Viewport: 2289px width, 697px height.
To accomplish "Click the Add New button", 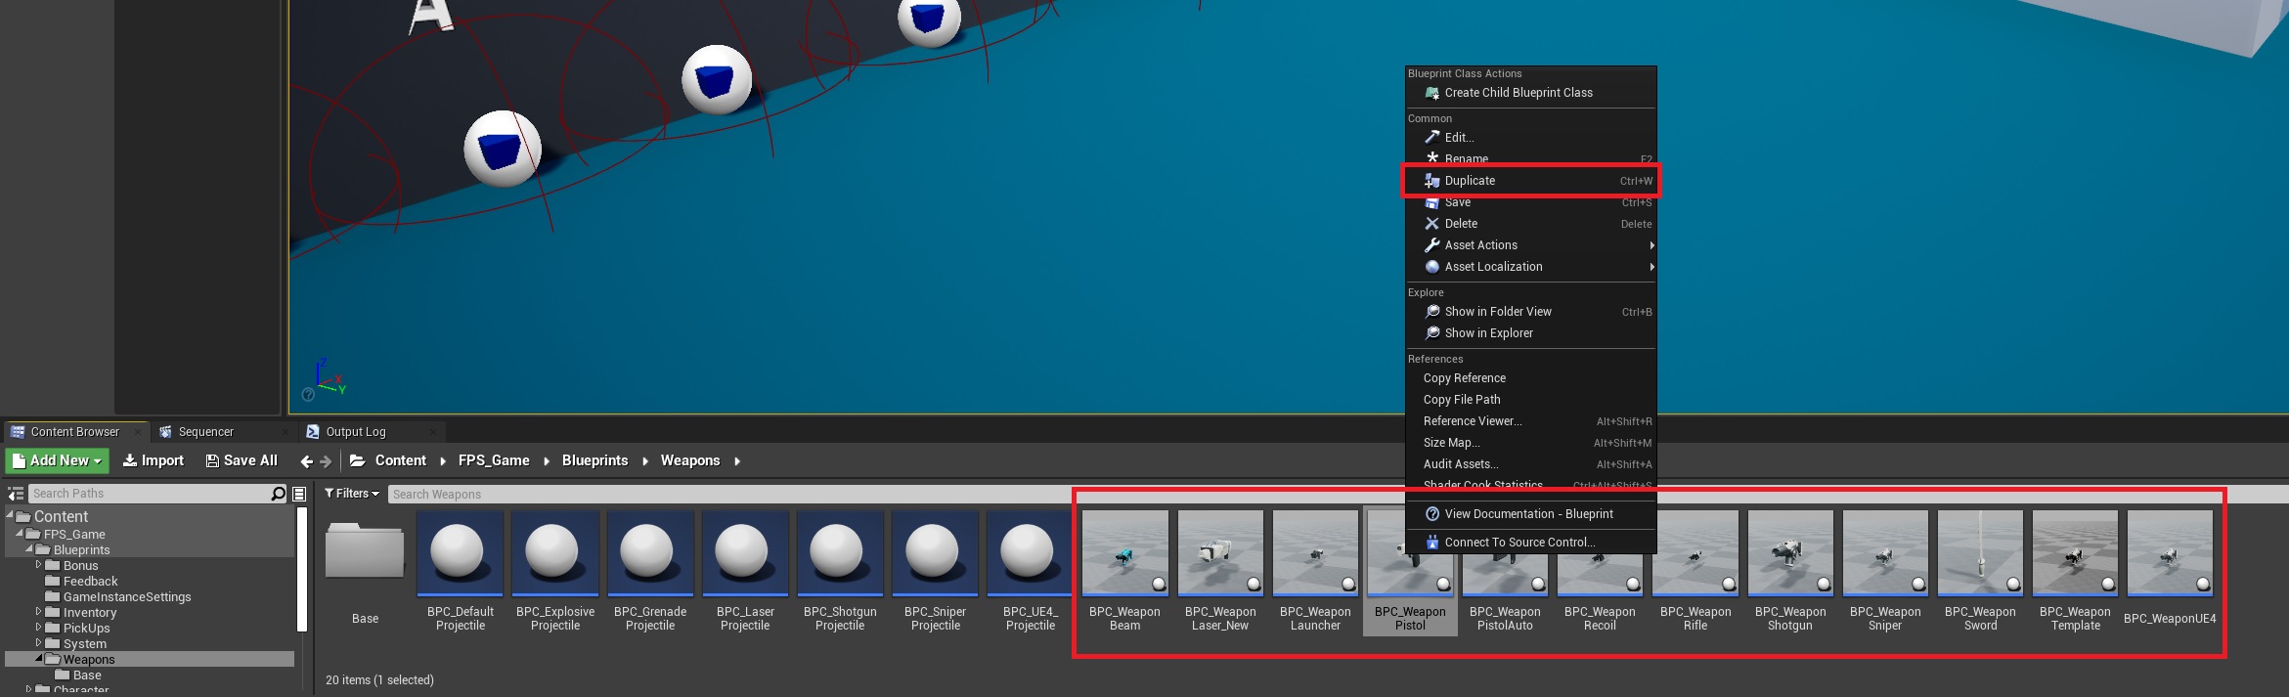I will [57, 460].
